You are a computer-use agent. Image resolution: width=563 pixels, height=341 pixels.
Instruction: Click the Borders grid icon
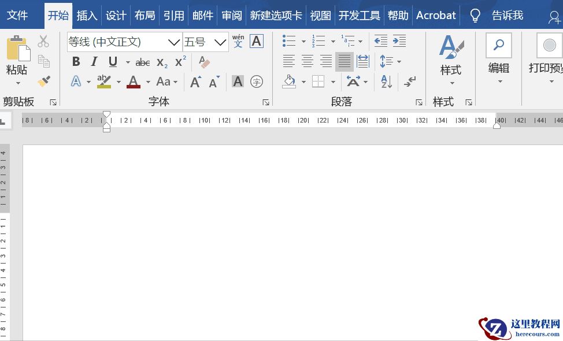[318, 81]
